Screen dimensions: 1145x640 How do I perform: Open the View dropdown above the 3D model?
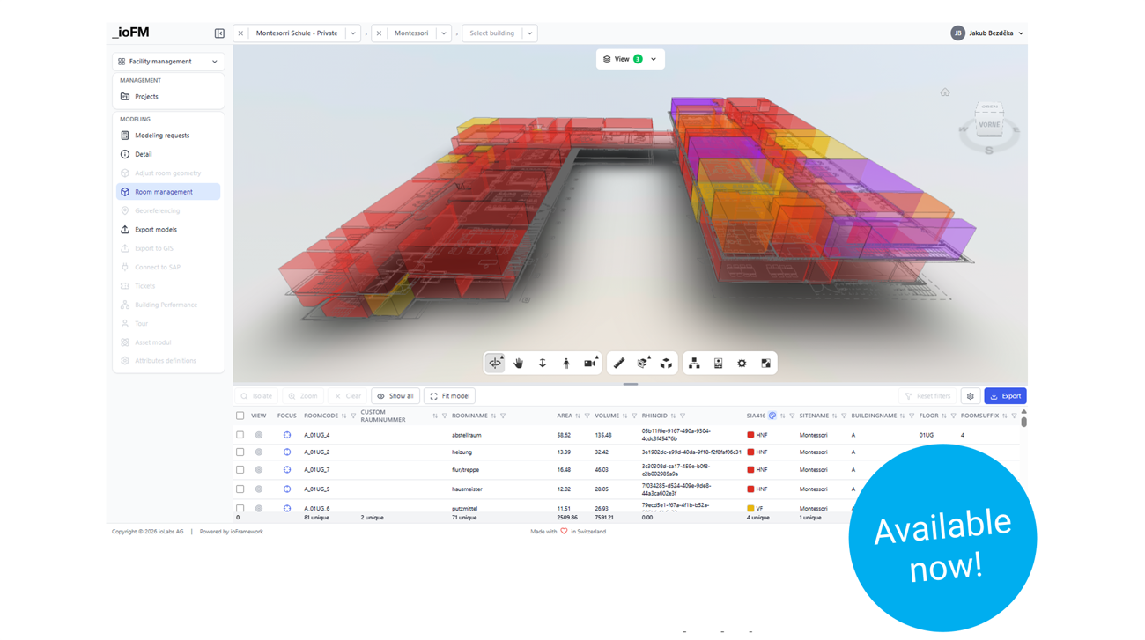pos(630,58)
